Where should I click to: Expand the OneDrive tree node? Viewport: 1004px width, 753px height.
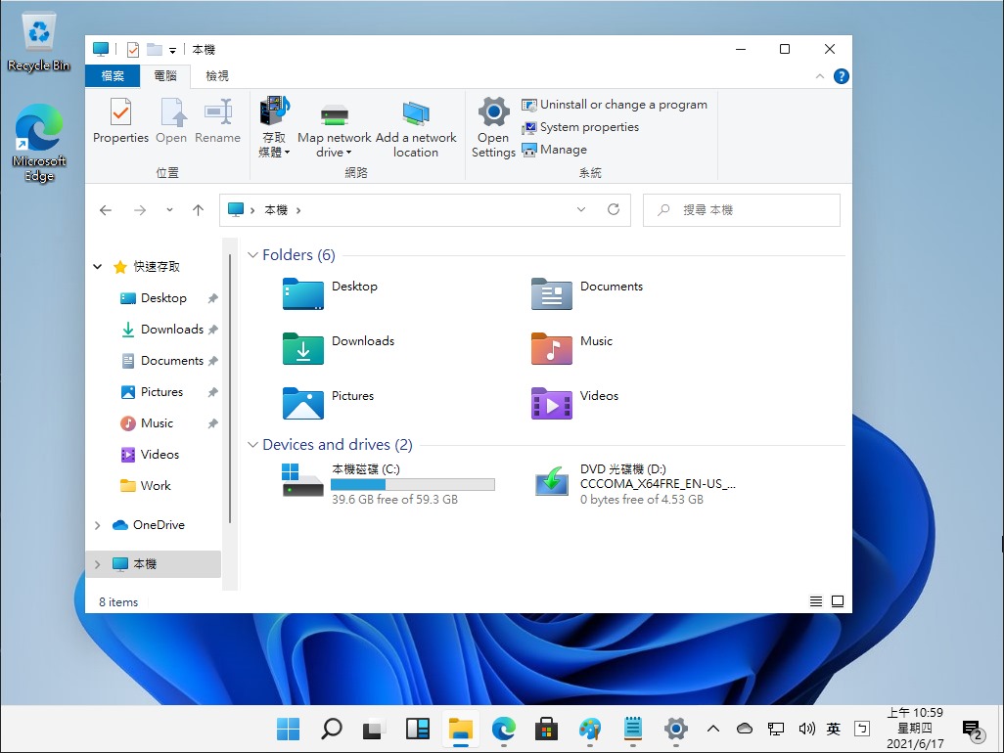click(97, 525)
